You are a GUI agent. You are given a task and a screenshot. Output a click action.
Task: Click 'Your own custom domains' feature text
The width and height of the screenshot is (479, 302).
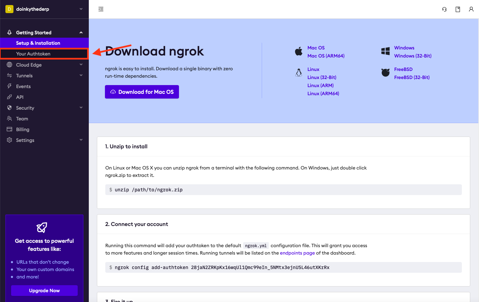coord(45,269)
